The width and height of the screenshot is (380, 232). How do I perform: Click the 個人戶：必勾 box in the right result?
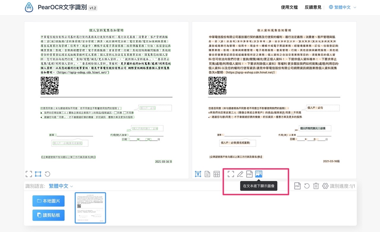323,108
